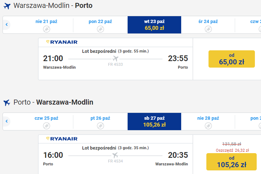Viewport: 261px width, 174px height.
Task: Choose the outbound fare od 65,00 zł
Action: click(232, 59)
